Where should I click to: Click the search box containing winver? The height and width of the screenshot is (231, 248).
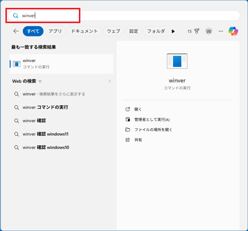point(124,16)
